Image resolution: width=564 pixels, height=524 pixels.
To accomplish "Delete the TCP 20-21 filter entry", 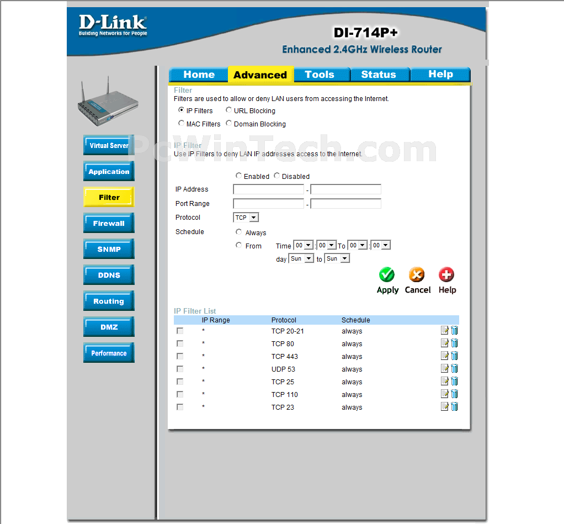I will (x=454, y=330).
